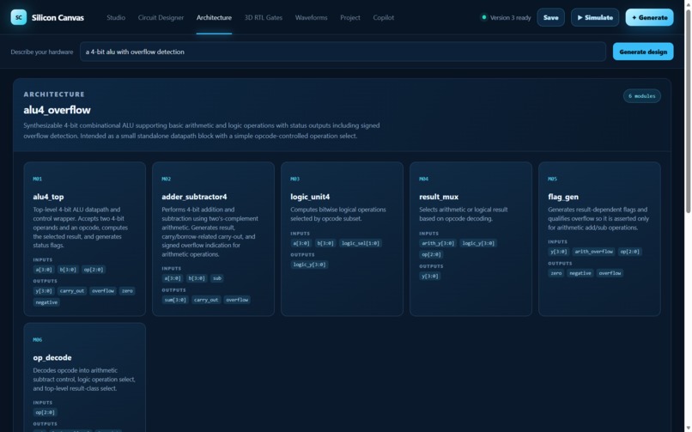The height and width of the screenshot is (432, 692).
Task: Click the Generate button in header
Action: (x=650, y=18)
